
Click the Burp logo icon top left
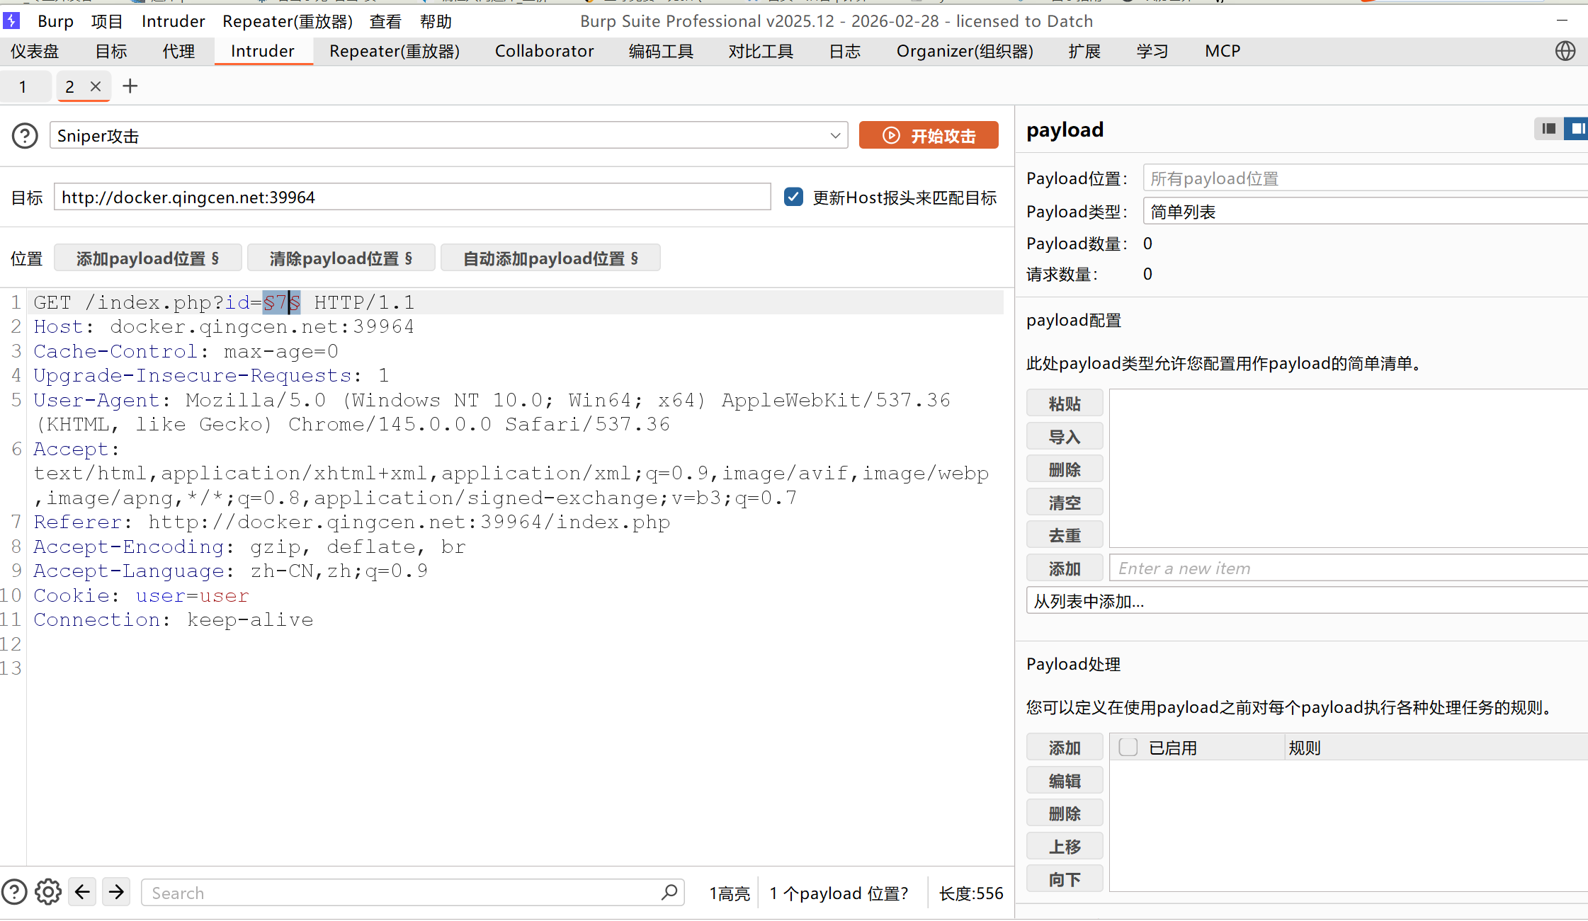tap(12, 21)
